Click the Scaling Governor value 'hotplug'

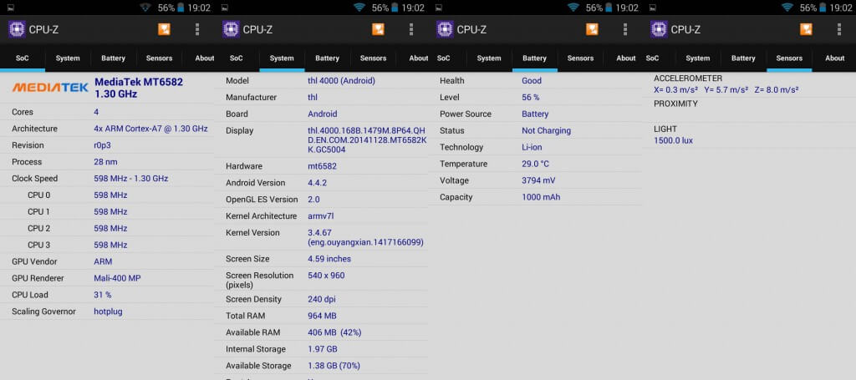pos(108,312)
